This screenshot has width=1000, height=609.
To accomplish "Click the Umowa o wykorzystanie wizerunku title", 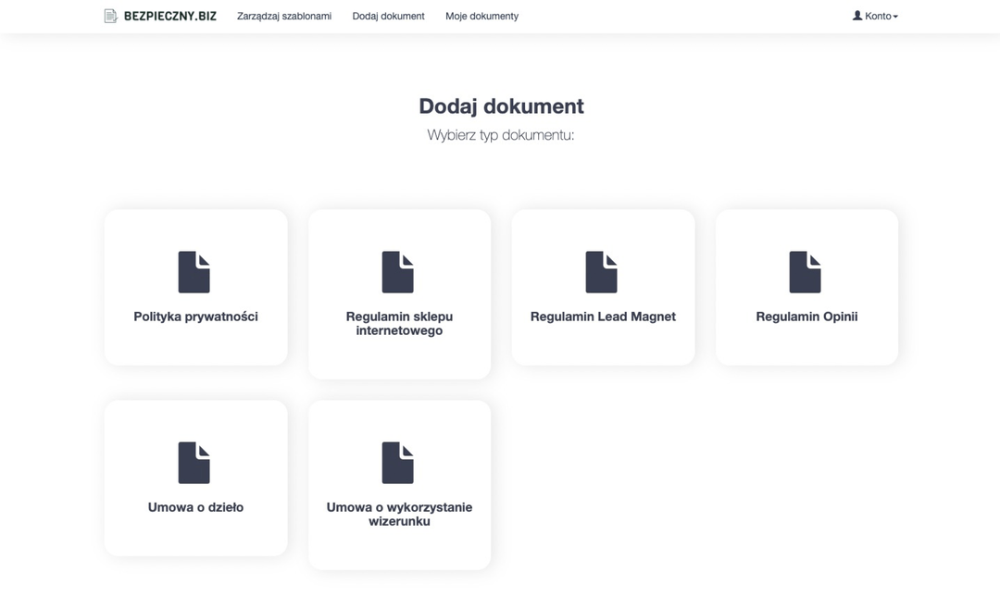I will click(399, 514).
